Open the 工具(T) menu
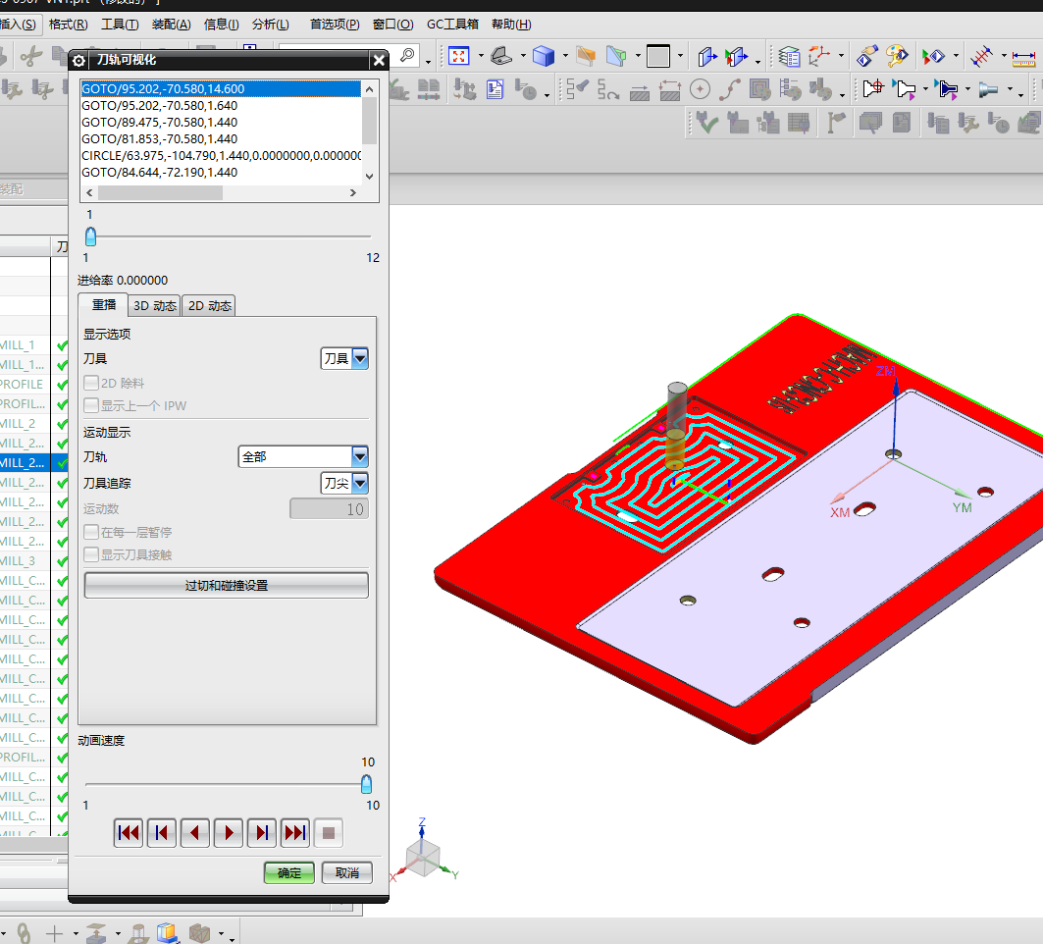1043x944 pixels. (120, 25)
